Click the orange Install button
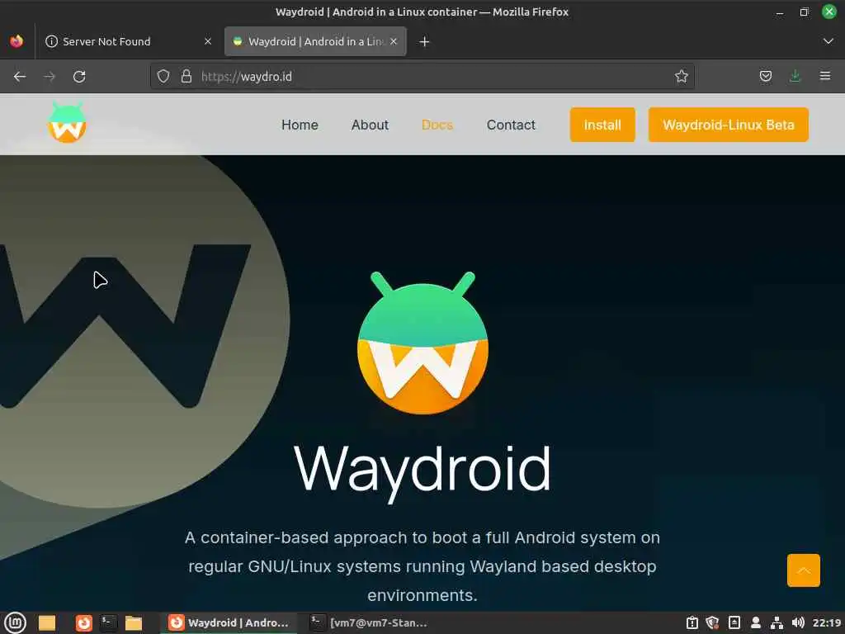Image resolution: width=845 pixels, height=634 pixels. coord(602,125)
